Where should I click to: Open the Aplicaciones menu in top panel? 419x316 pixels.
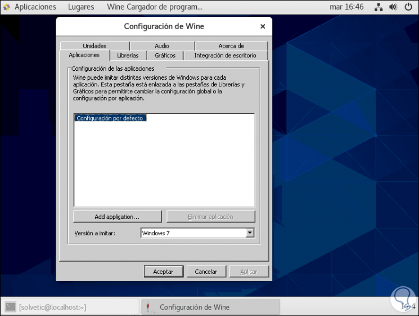pyautogui.click(x=35, y=7)
